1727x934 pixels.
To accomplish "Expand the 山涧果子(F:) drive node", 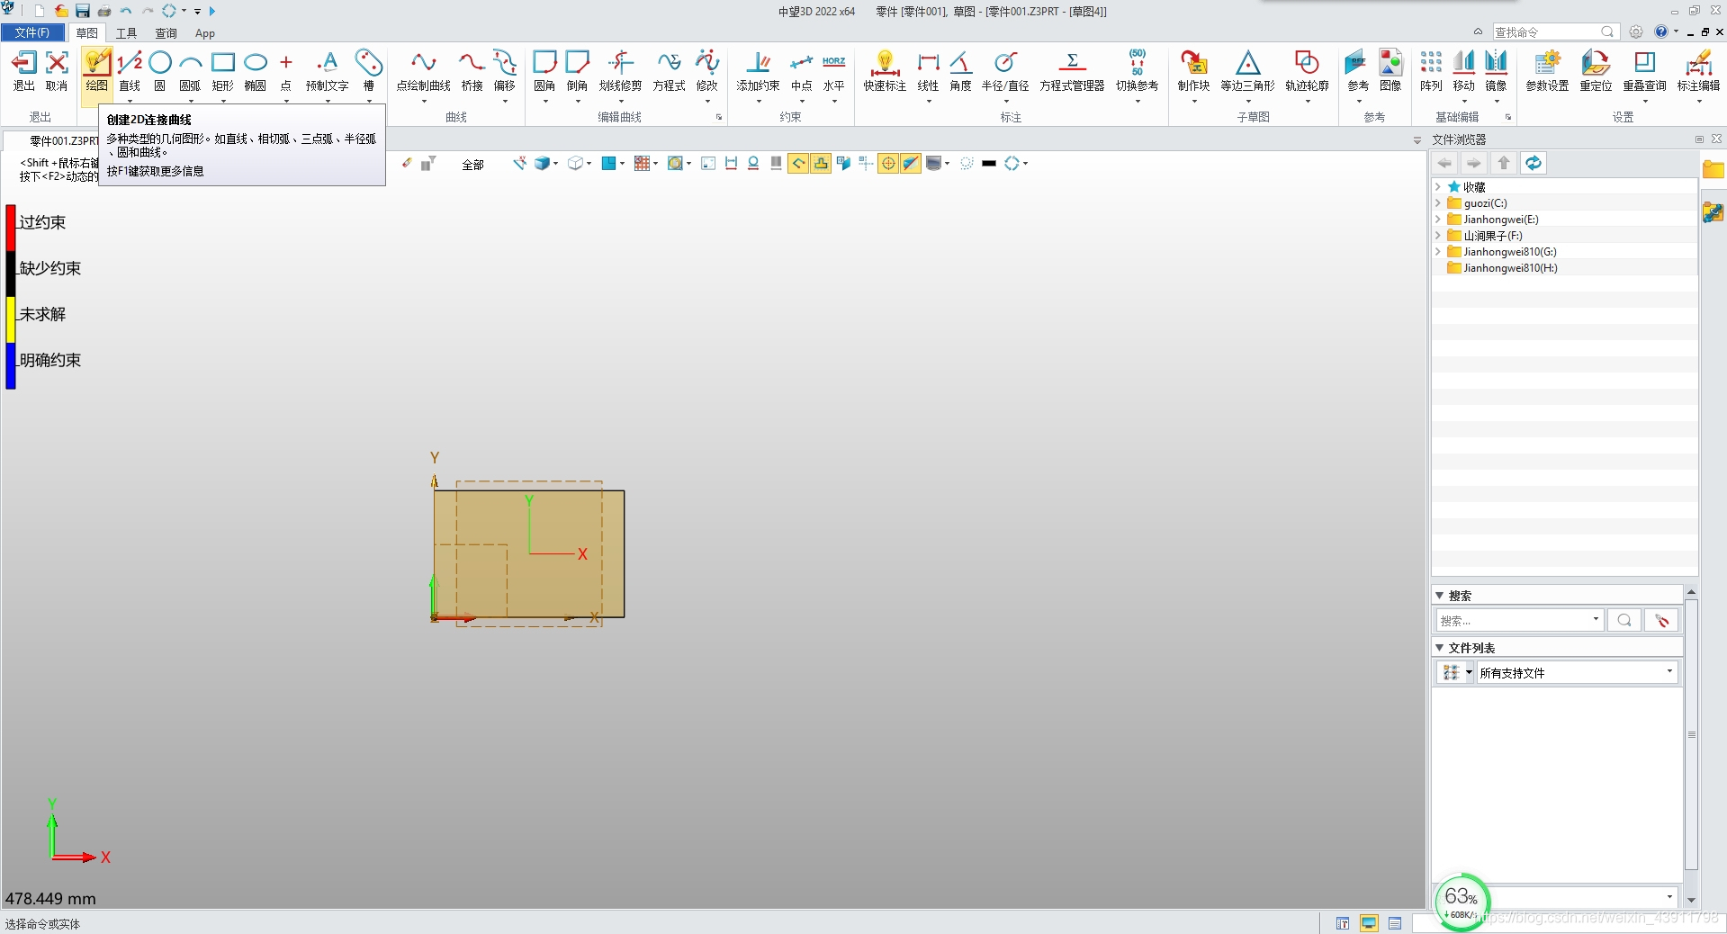I will point(1438,236).
